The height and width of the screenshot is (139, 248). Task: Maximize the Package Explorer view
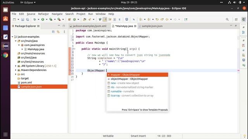64,26
